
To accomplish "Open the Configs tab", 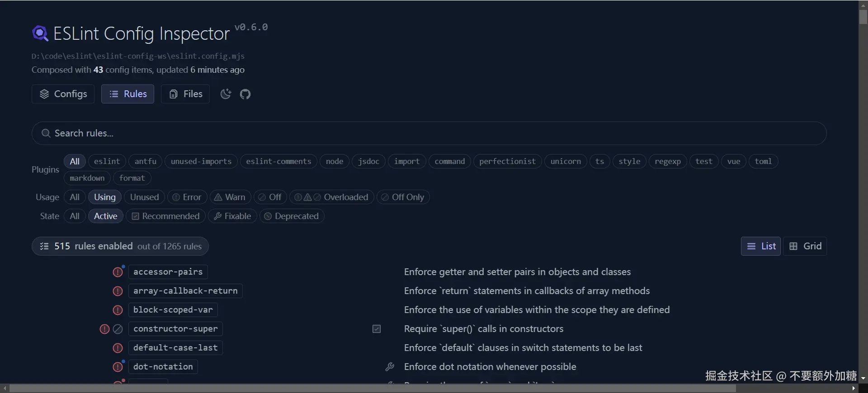I will tap(63, 94).
